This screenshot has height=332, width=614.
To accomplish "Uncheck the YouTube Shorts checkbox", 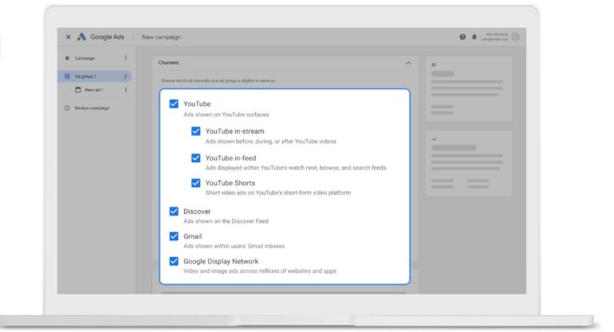I will tap(196, 183).
